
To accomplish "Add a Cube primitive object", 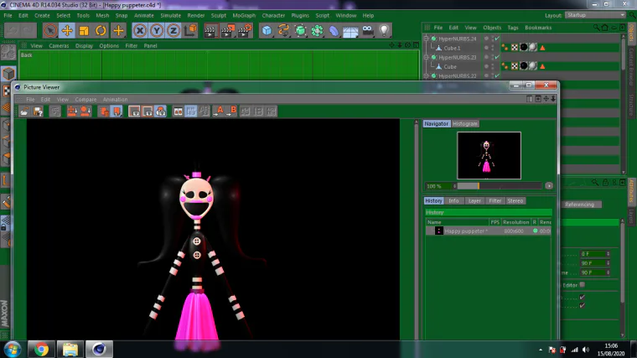I will pos(267,30).
